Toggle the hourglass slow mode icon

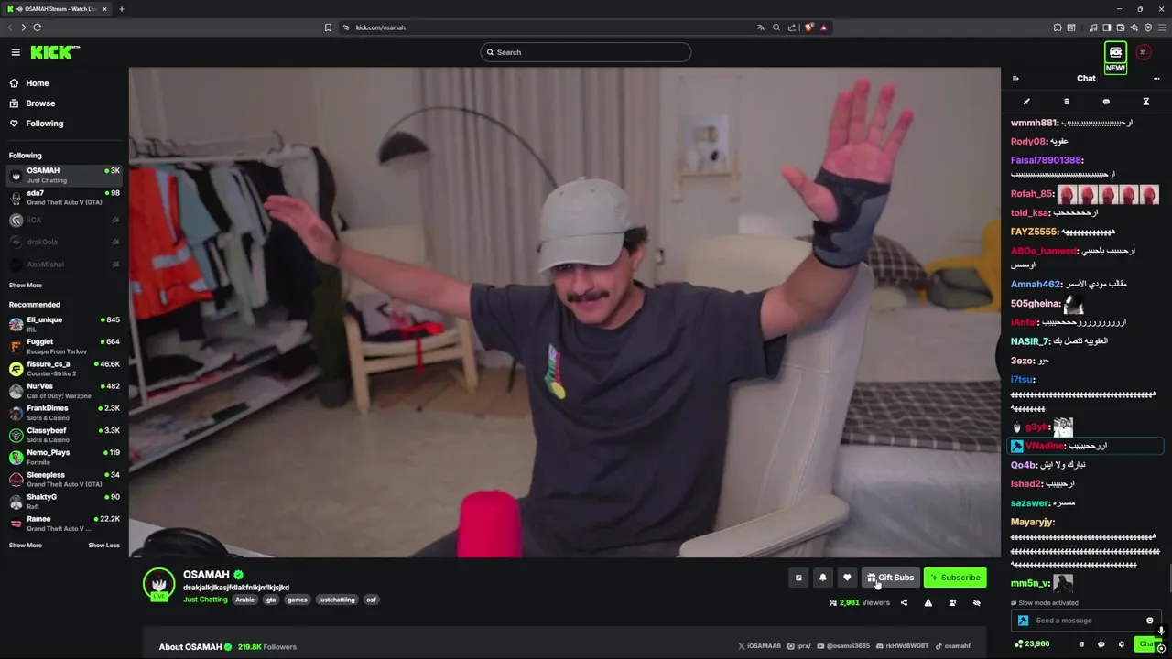point(1145,102)
